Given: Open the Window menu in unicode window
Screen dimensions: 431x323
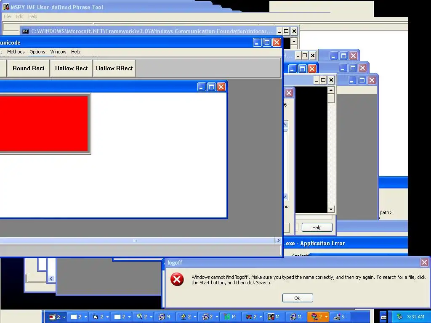Looking at the screenshot, I should click(58, 52).
